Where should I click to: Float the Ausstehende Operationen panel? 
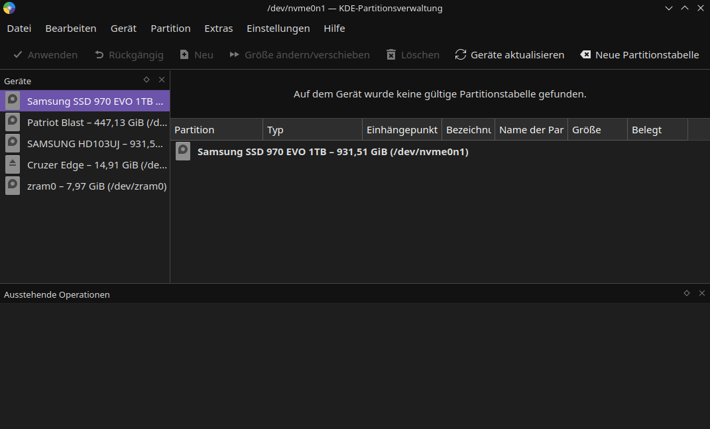pyautogui.click(x=686, y=293)
